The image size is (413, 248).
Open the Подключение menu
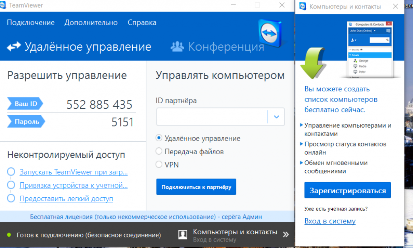tap(31, 23)
